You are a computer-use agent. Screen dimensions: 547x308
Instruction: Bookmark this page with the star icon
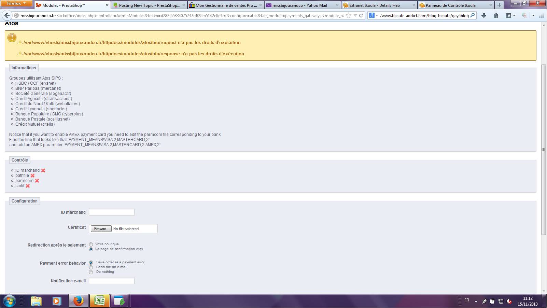(348, 15)
